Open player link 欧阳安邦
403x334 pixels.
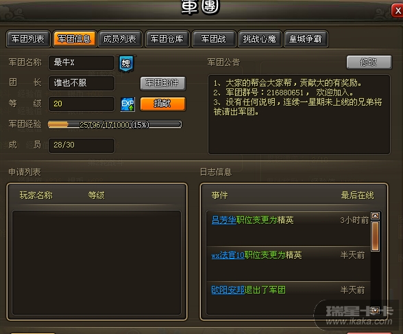tap(228, 290)
